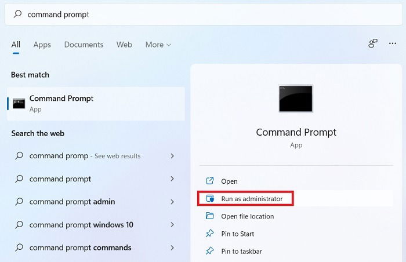Viewport: 406px width, 262px height.
Task: Select the Command Prompt best match result
Action: click(96, 104)
